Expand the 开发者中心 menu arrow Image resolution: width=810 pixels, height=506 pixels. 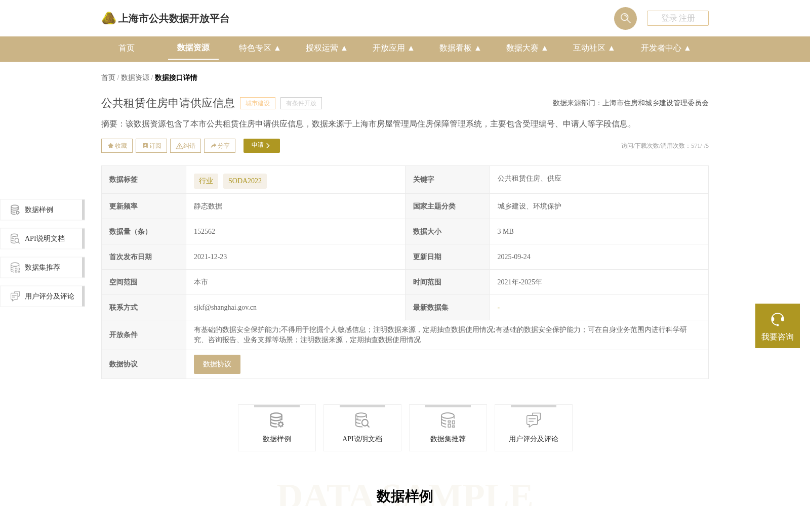687,48
